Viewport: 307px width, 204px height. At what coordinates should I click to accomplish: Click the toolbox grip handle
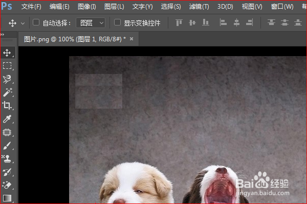tap(8, 40)
